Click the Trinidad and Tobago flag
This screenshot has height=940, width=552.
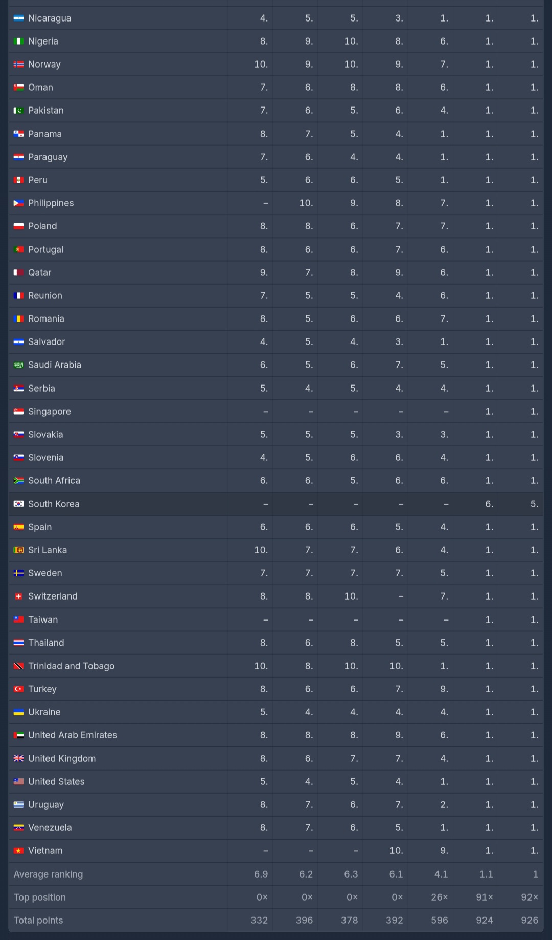click(x=18, y=666)
